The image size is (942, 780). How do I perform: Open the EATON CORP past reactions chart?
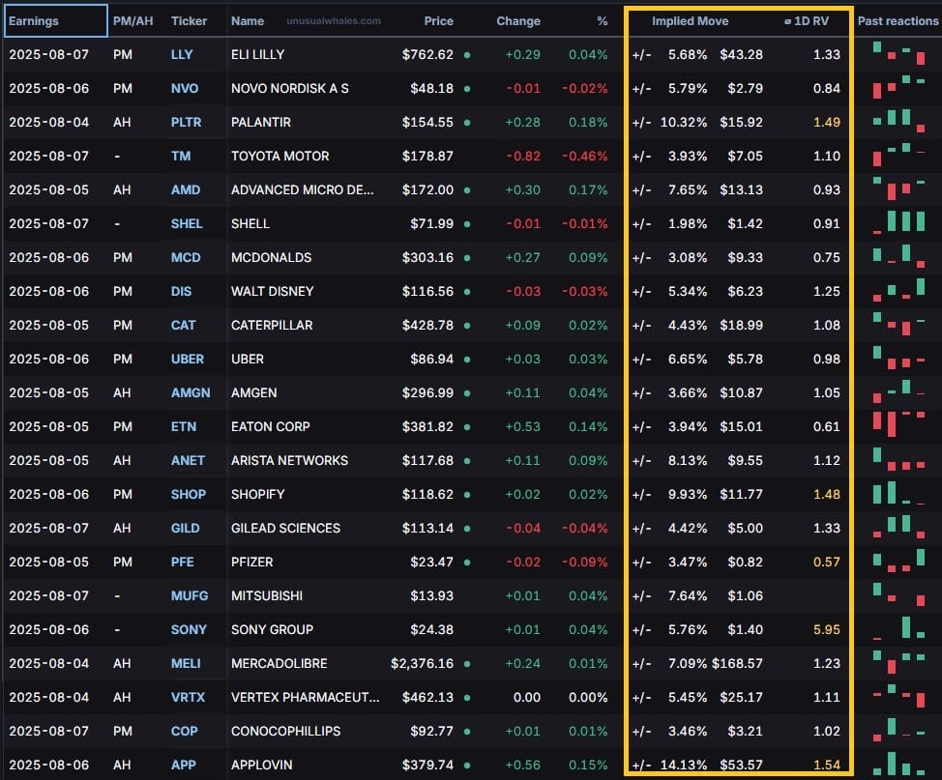[x=898, y=424]
